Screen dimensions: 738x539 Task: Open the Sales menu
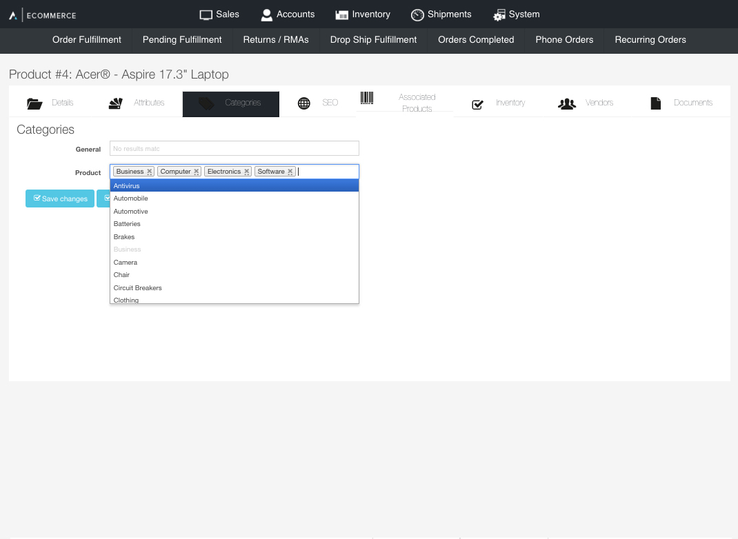(219, 14)
